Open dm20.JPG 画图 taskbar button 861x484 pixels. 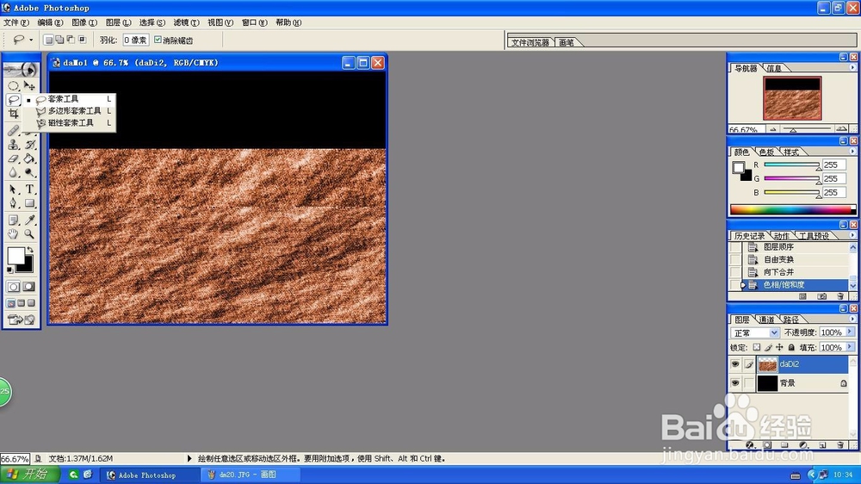[x=251, y=475]
